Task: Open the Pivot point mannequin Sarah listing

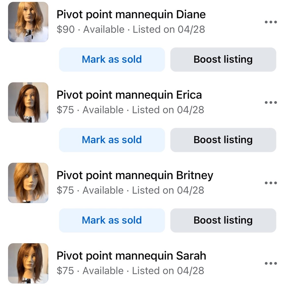Action: [x=131, y=255]
